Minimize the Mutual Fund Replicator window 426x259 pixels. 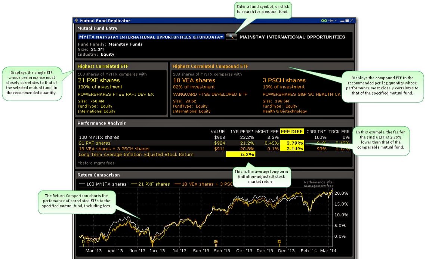[x=342, y=21]
